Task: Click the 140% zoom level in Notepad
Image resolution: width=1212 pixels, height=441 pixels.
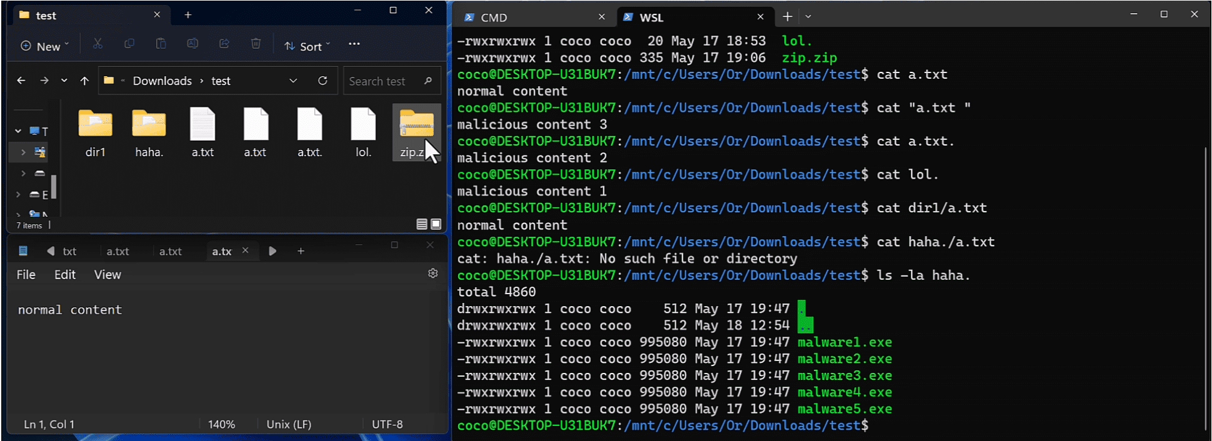Action: (221, 424)
